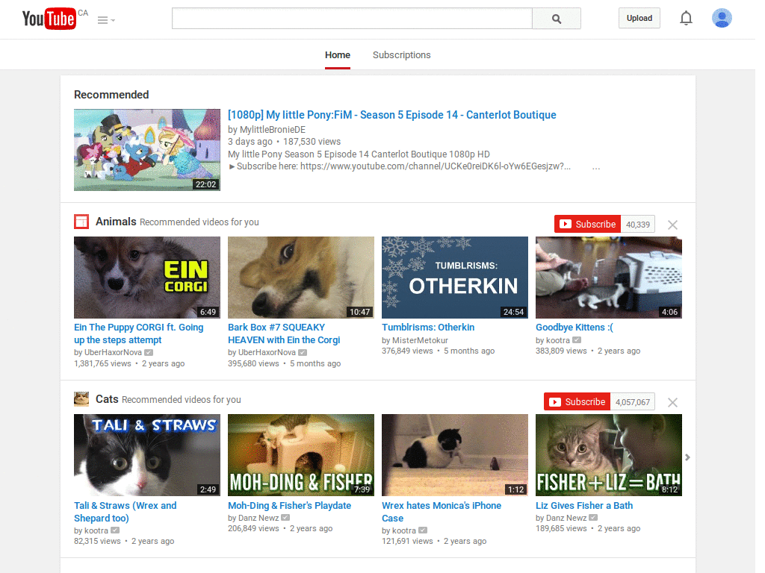
Task: Open the Goodbye Kittens :( title link
Action: tap(574, 328)
